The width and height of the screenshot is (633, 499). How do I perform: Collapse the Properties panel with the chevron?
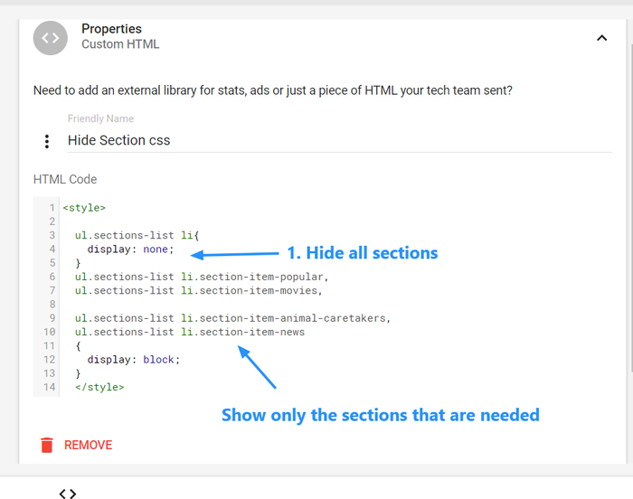click(601, 38)
